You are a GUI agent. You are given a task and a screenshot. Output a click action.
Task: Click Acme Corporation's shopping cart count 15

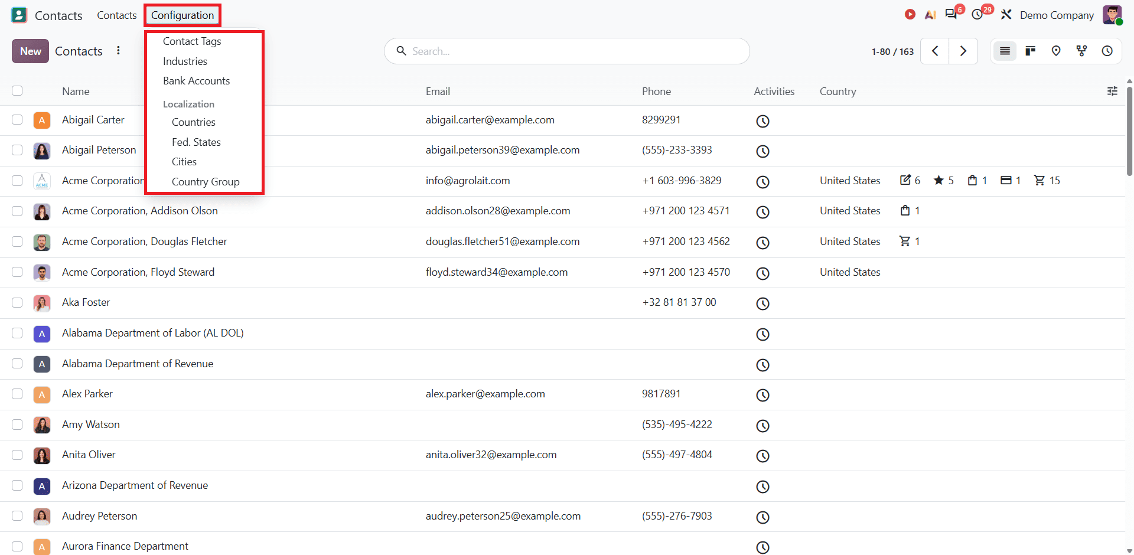click(1047, 181)
